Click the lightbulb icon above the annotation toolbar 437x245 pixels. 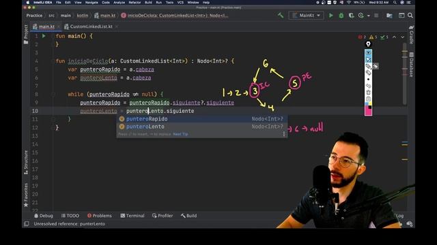pos(368,44)
